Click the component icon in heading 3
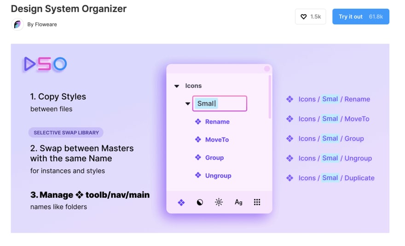This screenshot has height=246, width=405. coord(79,195)
